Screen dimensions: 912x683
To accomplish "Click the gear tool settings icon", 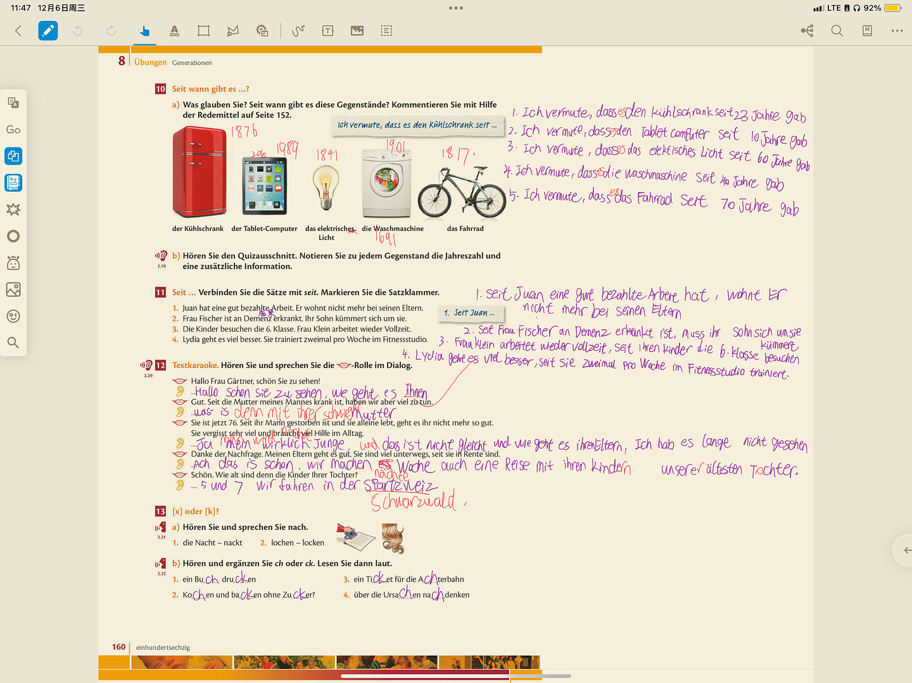I will [262, 30].
